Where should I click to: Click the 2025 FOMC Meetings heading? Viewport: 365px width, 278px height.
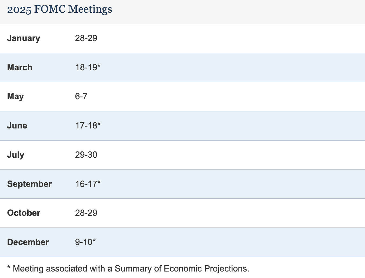59,9
